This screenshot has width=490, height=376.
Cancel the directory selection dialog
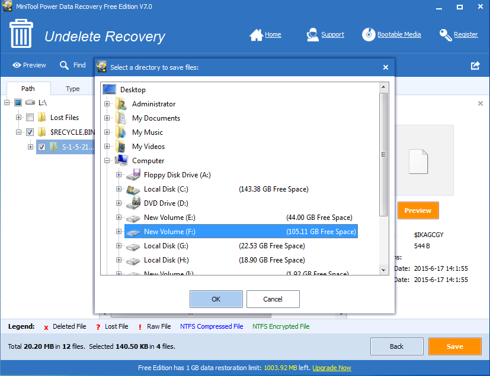click(273, 299)
